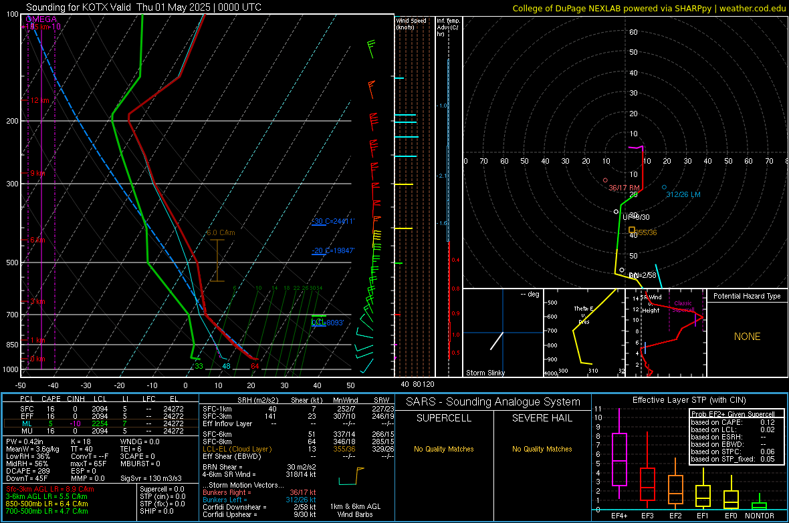Click 'Corfidi Upshear = 9/30 kt' line

tap(259, 514)
